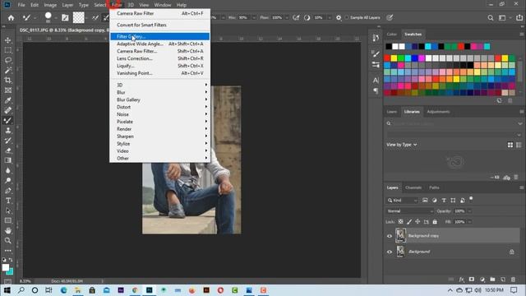
Task: Select the Dodge tool
Action: point(7,181)
